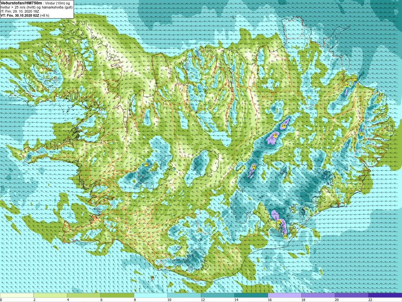Click the 'Vindur (10m) og' header text
Image resolution: width=402 pixels, height=302 pixels.
click(x=57, y=3)
